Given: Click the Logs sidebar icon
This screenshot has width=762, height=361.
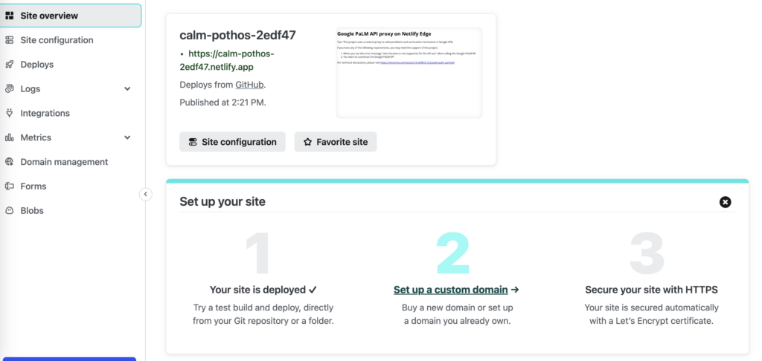Looking at the screenshot, I should pyautogui.click(x=9, y=88).
